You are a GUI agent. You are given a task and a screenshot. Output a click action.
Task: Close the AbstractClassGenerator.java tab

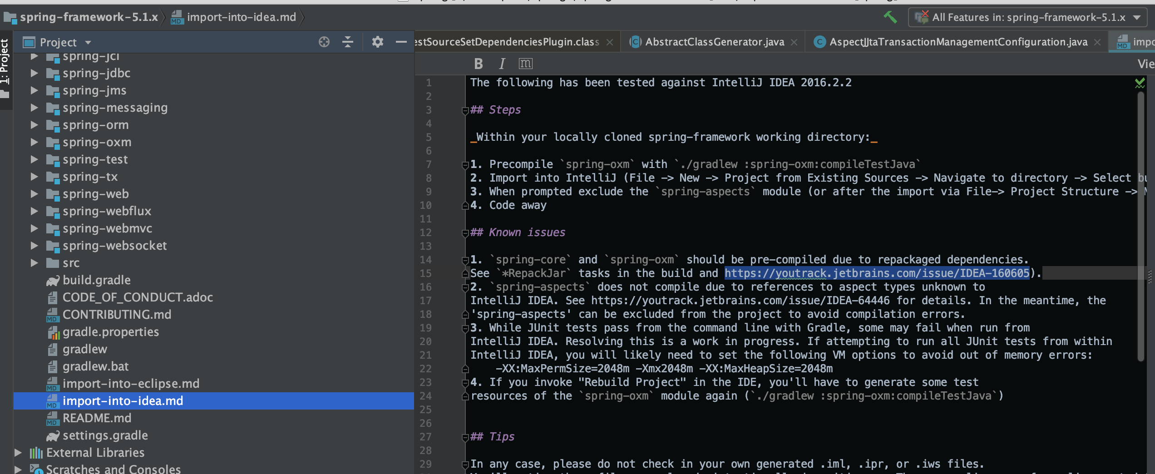pyautogui.click(x=794, y=42)
